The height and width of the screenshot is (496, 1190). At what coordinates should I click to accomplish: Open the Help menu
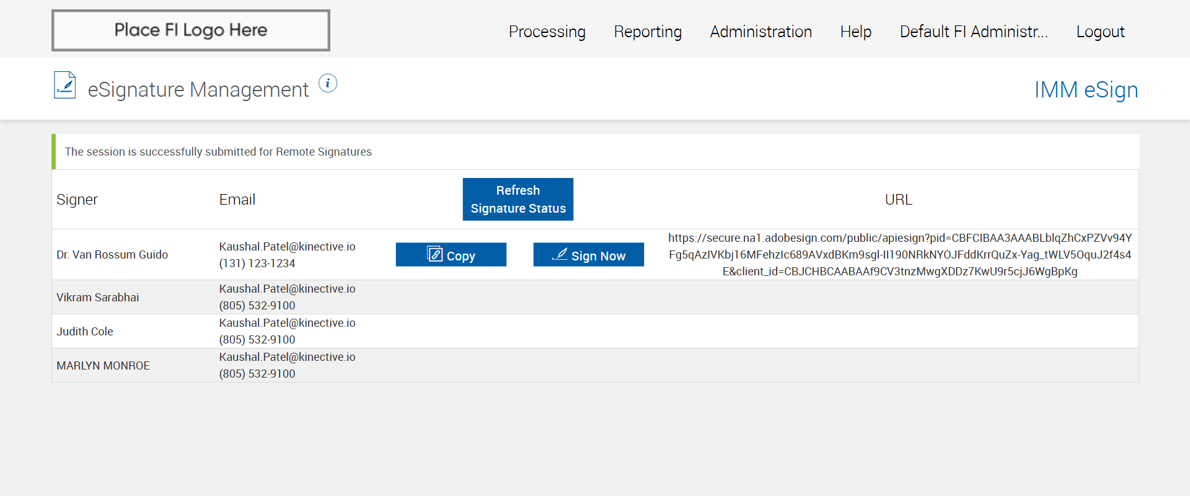855,32
